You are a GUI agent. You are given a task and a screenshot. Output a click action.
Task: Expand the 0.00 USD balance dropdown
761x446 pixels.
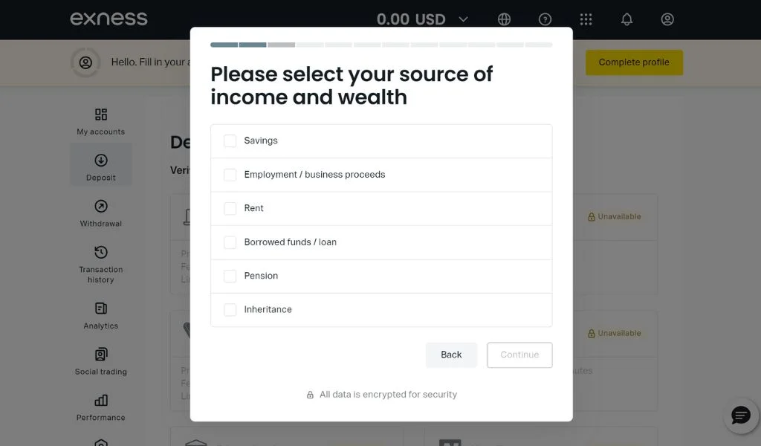[x=464, y=19]
